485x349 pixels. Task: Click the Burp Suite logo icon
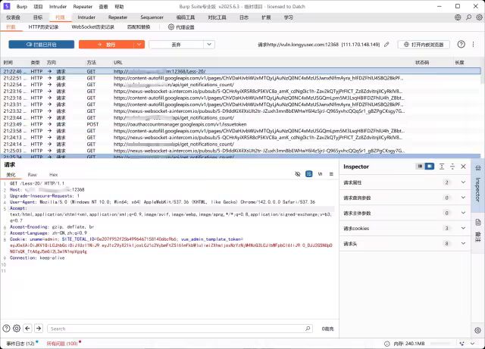[7, 6]
